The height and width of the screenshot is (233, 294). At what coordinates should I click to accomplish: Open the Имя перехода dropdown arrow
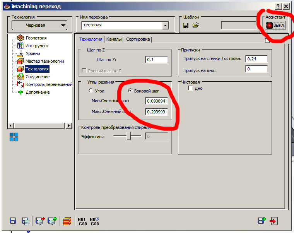[166, 25]
